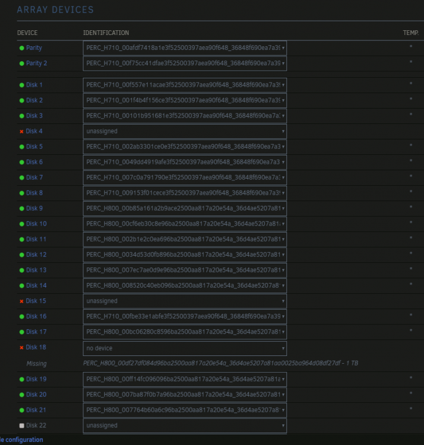Open the Disk 4 unassigned dropdown

click(x=185, y=131)
